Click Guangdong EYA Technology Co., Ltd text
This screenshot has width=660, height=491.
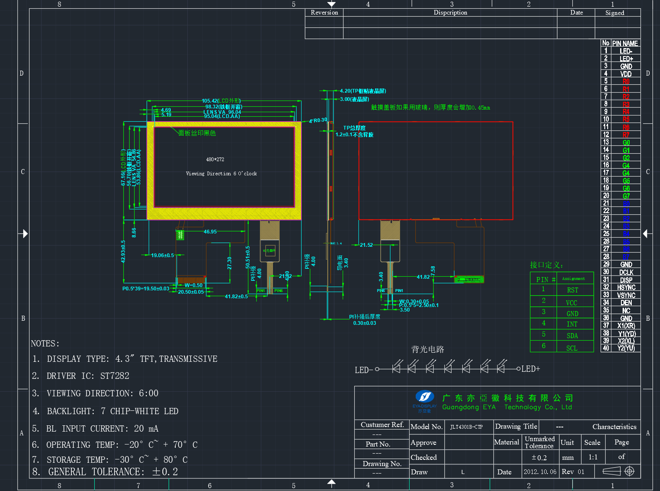507,407
